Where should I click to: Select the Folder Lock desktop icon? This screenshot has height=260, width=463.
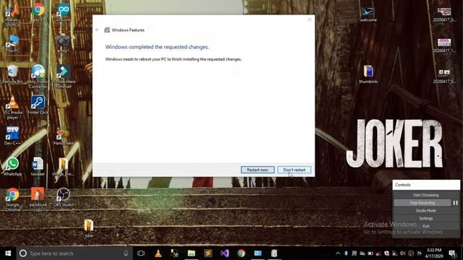coord(38,105)
